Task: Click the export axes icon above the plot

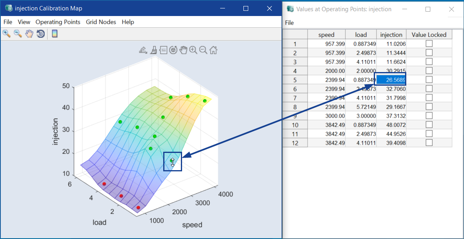Action: [x=143, y=50]
